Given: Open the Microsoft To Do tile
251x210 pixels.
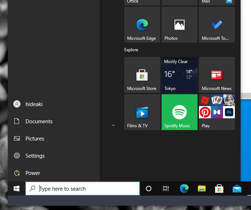Looking at the screenshot, I should point(217,25).
